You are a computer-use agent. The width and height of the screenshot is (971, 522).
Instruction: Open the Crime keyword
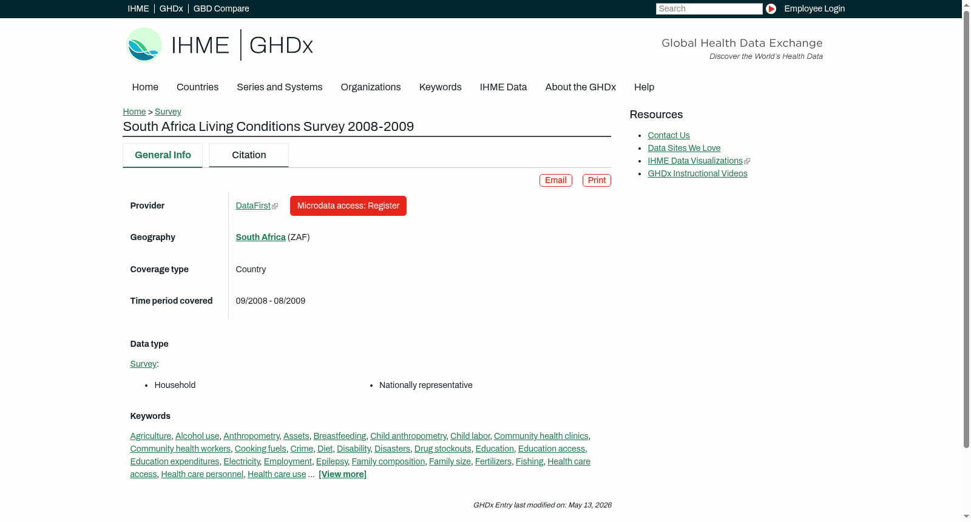pyautogui.click(x=302, y=449)
